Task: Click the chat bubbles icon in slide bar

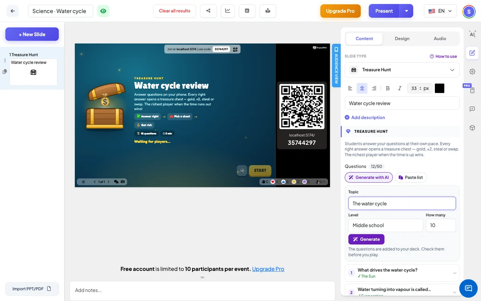Action: 116,182
